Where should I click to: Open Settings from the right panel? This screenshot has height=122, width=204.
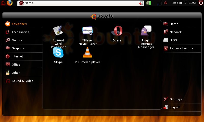(x=176, y=99)
